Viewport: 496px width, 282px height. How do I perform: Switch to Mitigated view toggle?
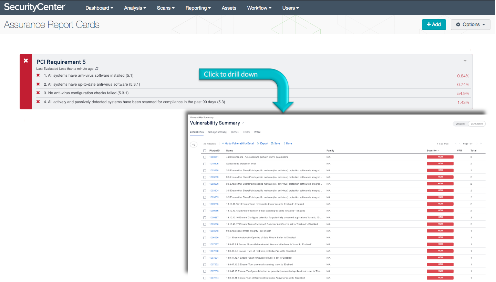click(460, 124)
